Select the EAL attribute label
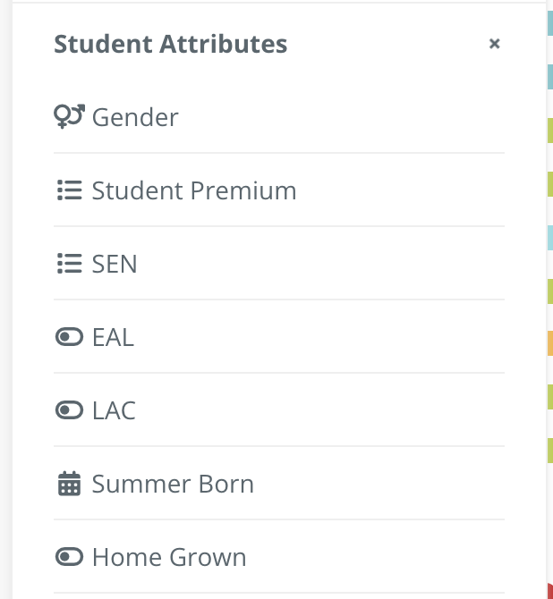Image resolution: width=553 pixels, height=599 pixels. (113, 337)
